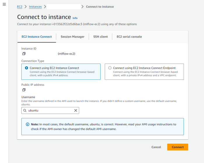The image size is (204, 163).
Task: Go to Instances breadcrumb link
Action: (35, 7)
